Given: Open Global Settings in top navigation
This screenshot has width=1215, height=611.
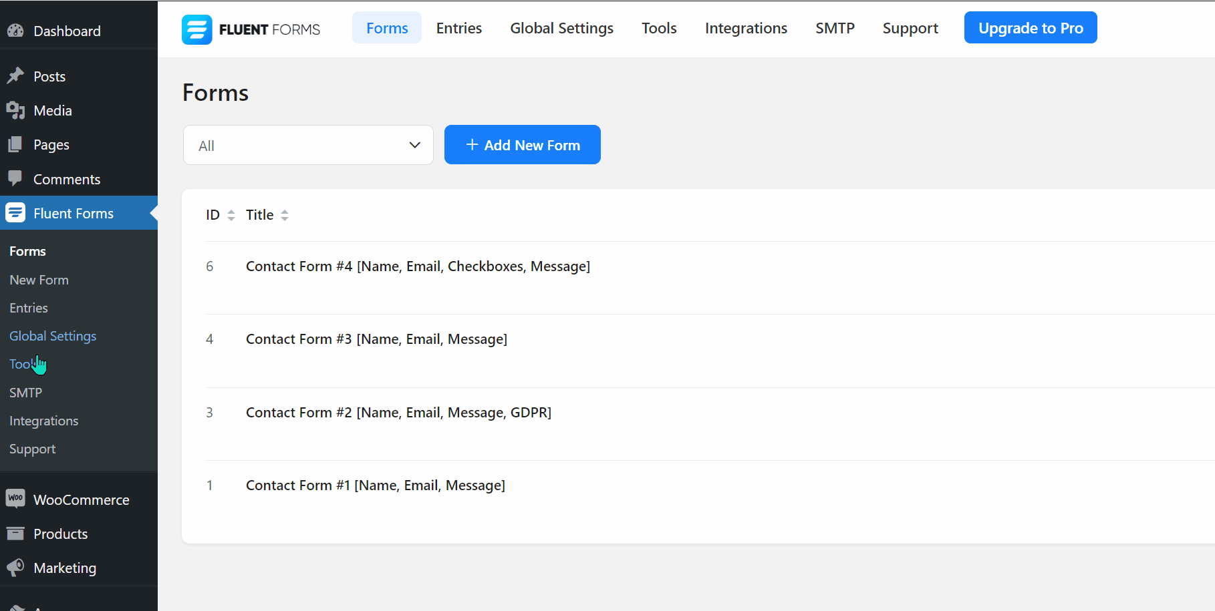Looking at the screenshot, I should click(562, 28).
